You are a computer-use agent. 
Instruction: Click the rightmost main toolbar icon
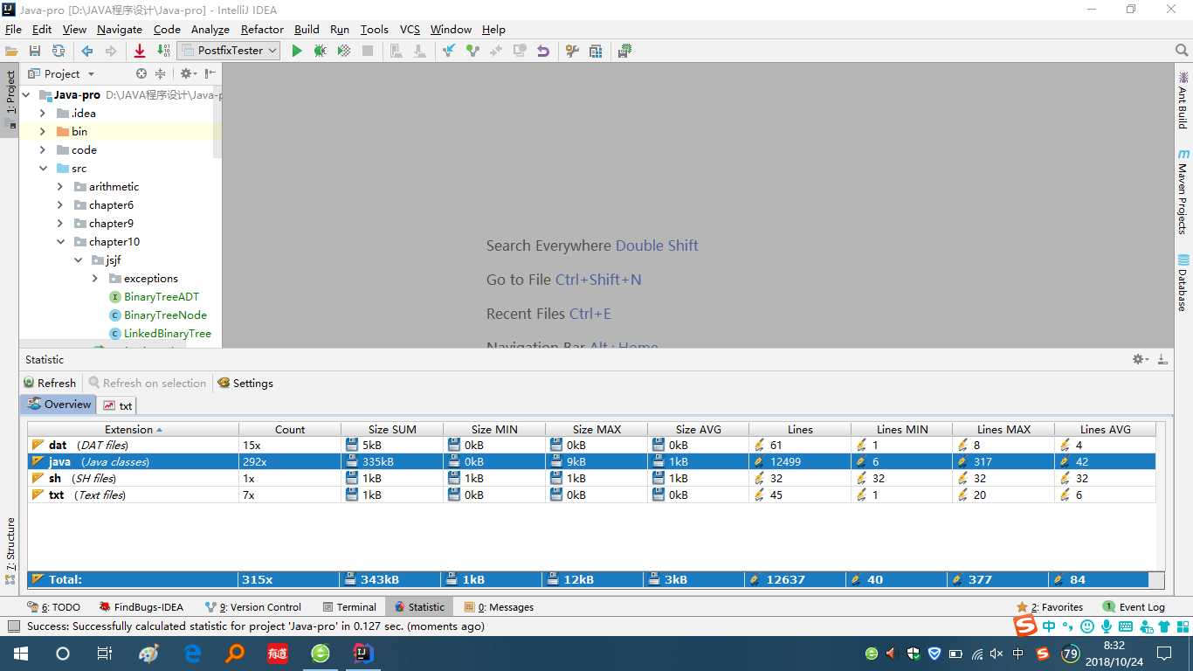pos(624,51)
